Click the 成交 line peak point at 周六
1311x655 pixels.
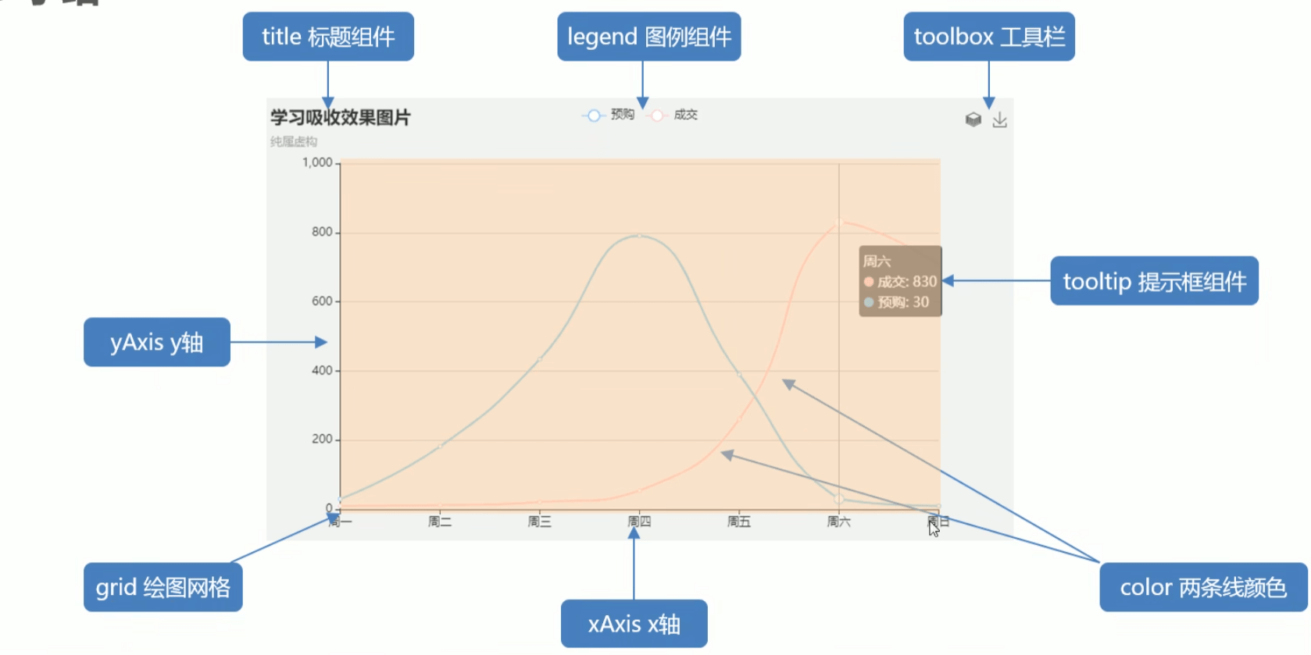[839, 224]
